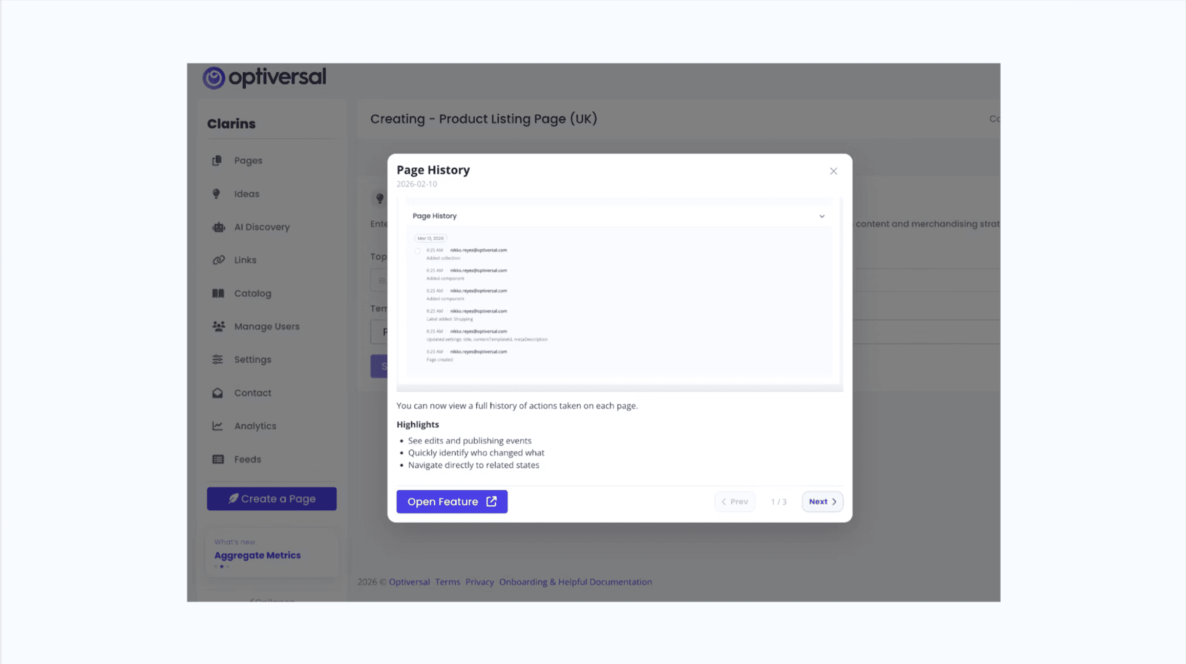Image resolution: width=1186 pixels, height=664 pixels.
Task: Open the Aggregate Metrics what's new card
Action: (x=258, y=555)
